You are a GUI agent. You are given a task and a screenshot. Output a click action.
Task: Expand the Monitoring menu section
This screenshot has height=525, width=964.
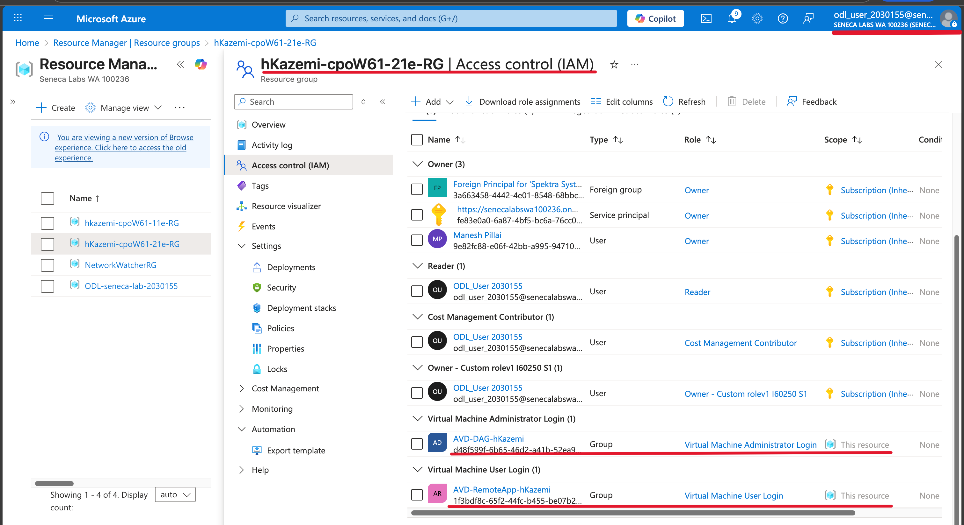click(242, 409)
